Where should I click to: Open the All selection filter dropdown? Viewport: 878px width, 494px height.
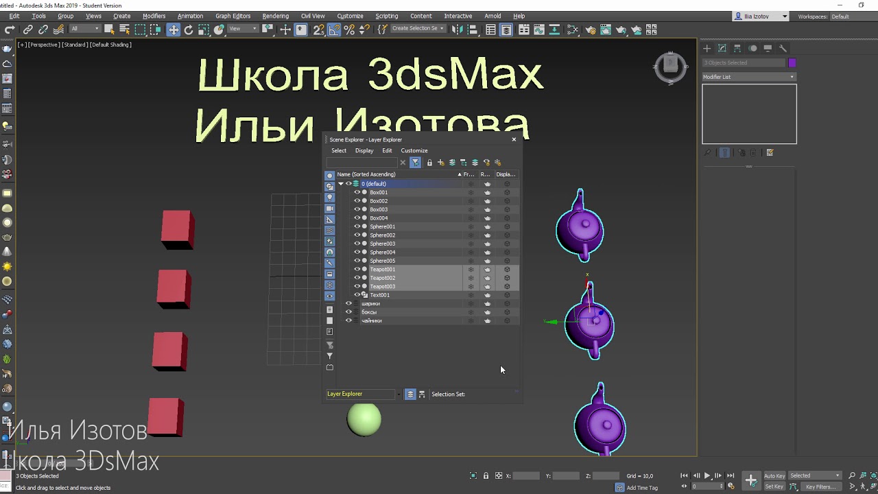click(x=85, y=29)
